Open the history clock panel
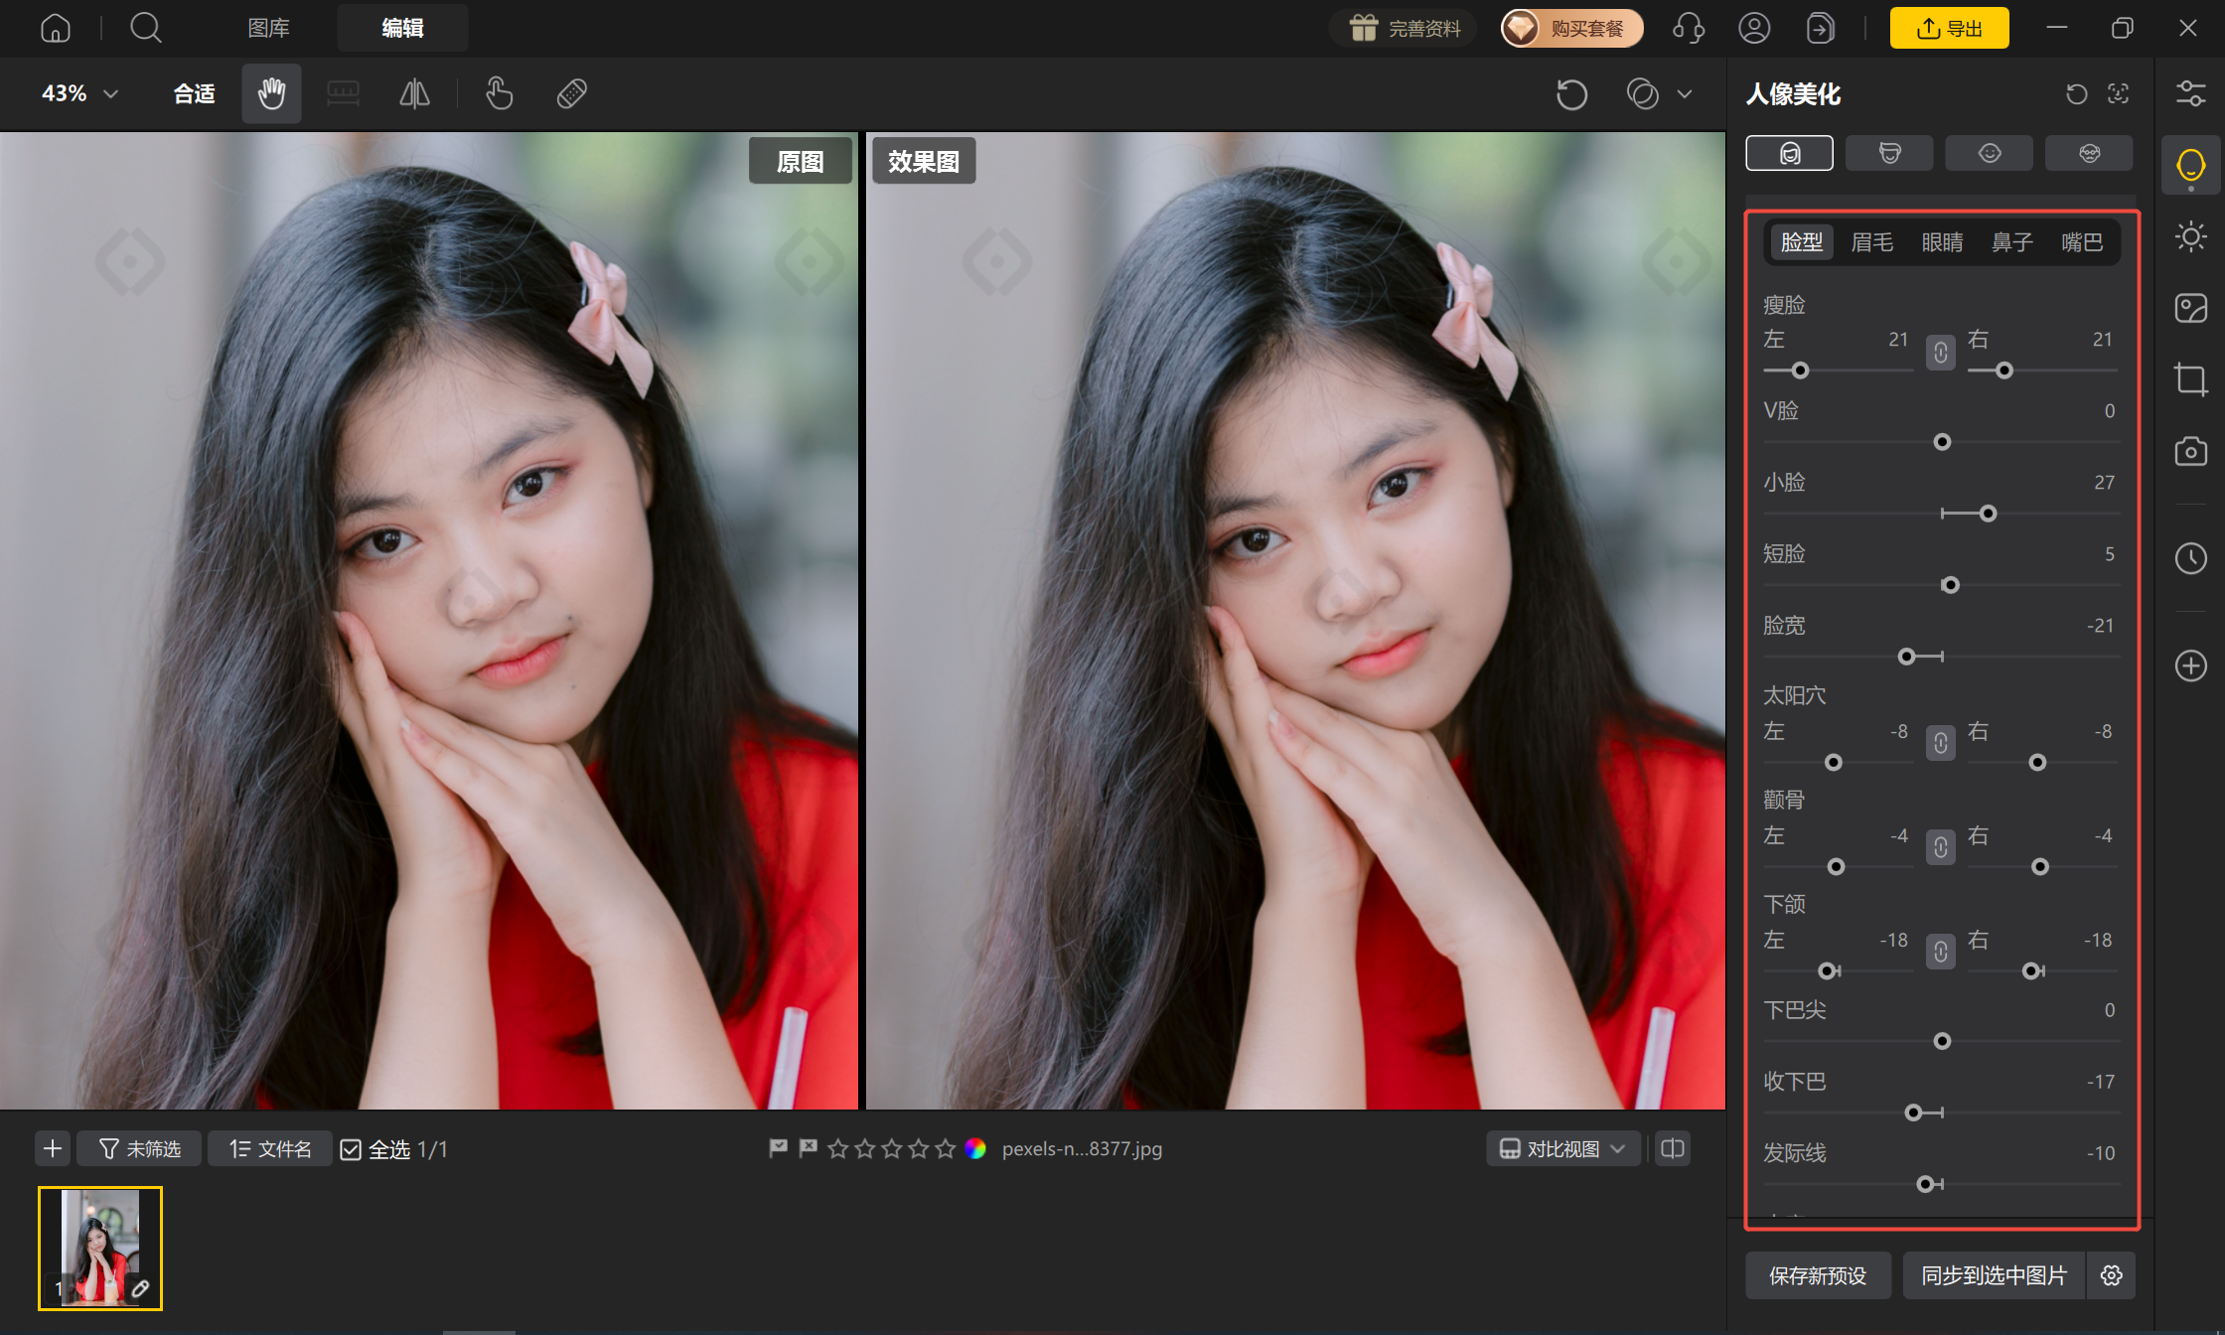Viewport: 2225px width, 1335px height. click(2190, 558)
